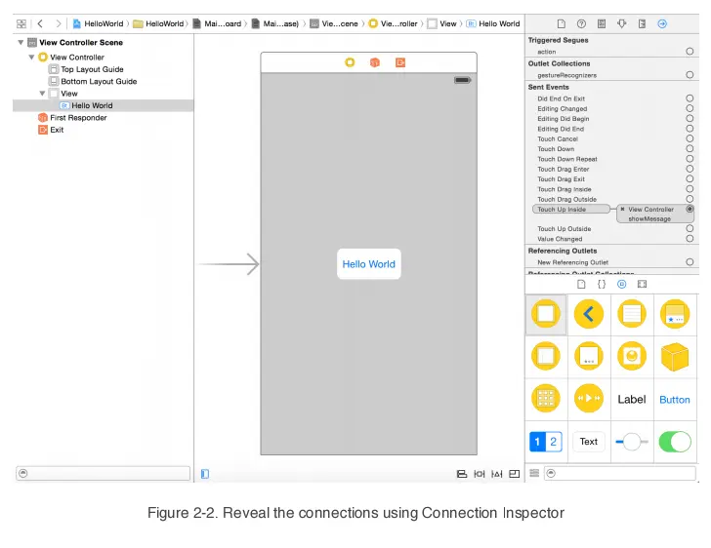Pick the Label object from library
Viewport: 711px width, 548px height.
pyautogui.click(x=632, y=400)
